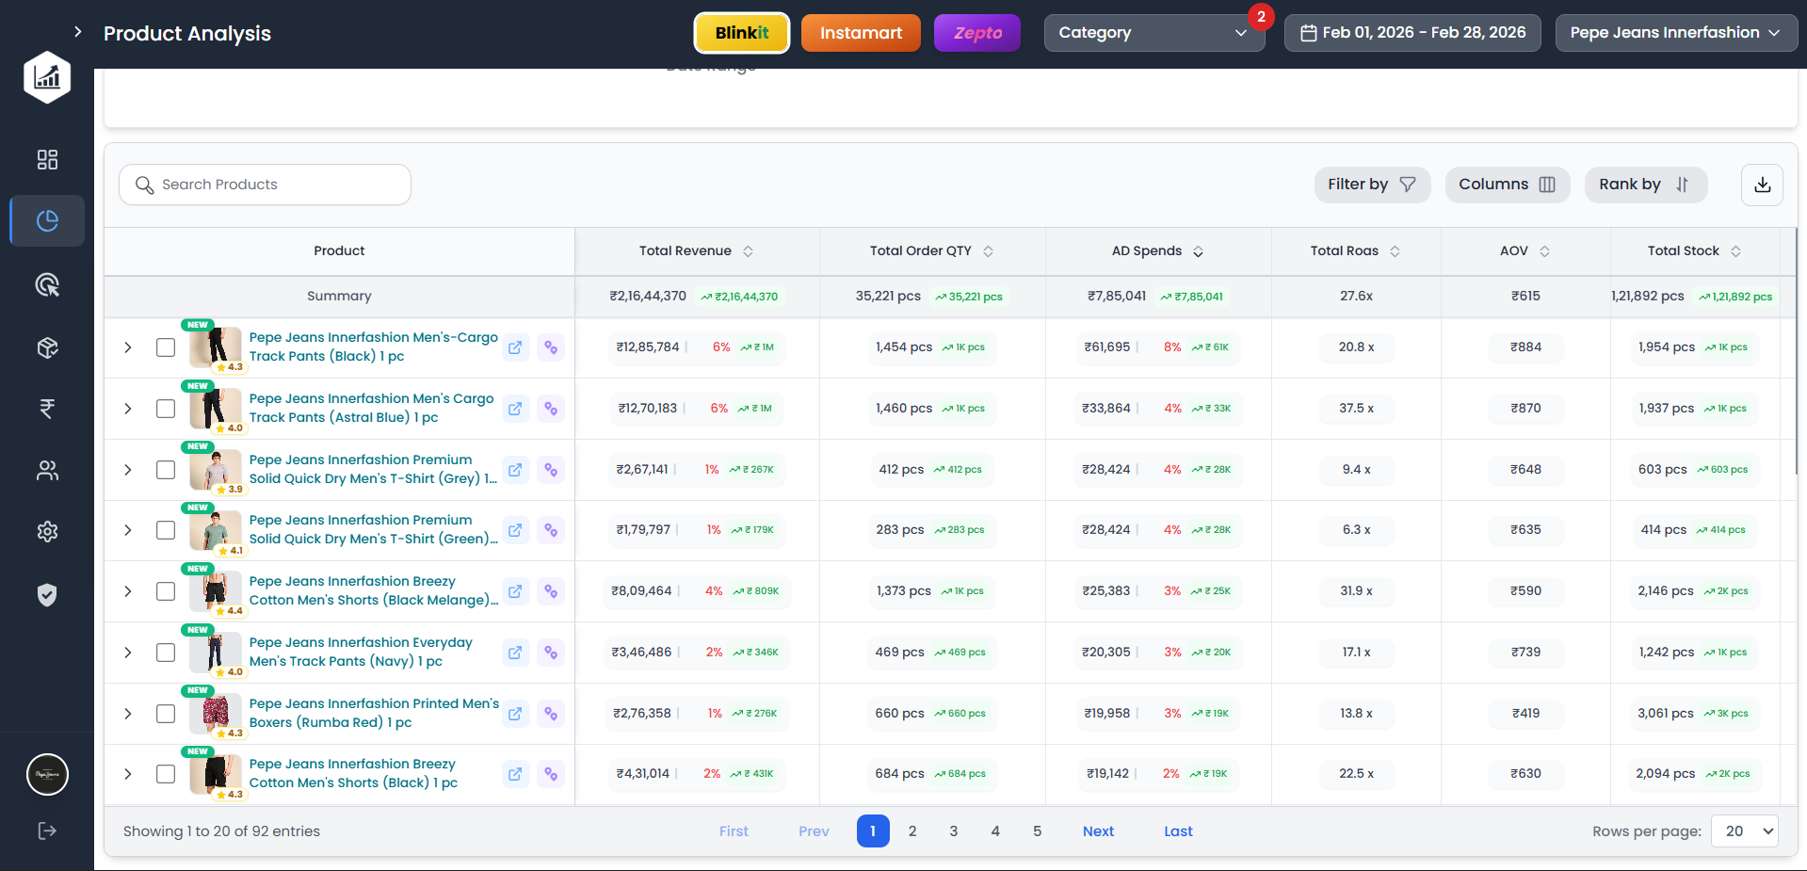
Task: Expand row for Breezy Shorts (Black Melange)
Action: [128, 591]
